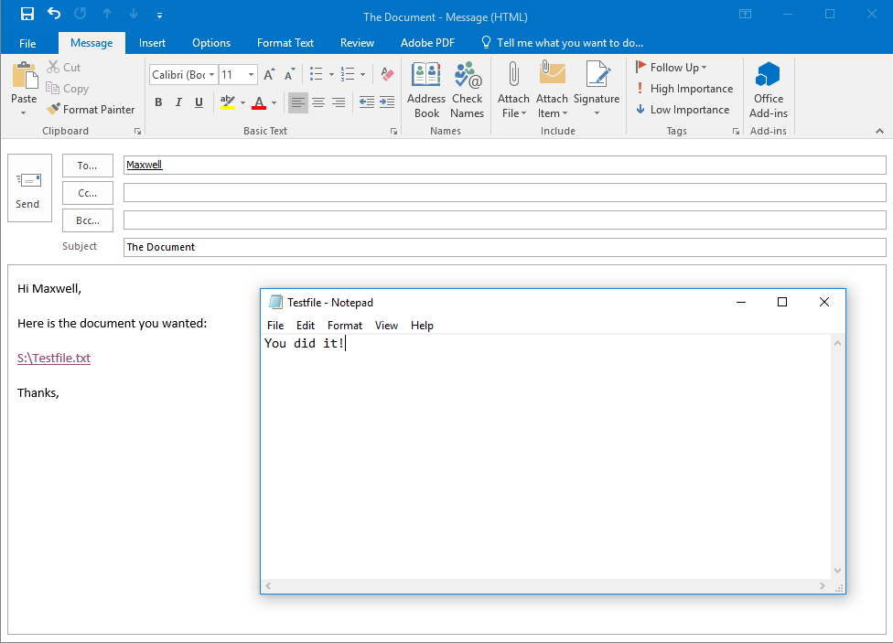This screenshot has width=893, height=643.
Task: Click the Cc... button
Action: click(88, 193)
